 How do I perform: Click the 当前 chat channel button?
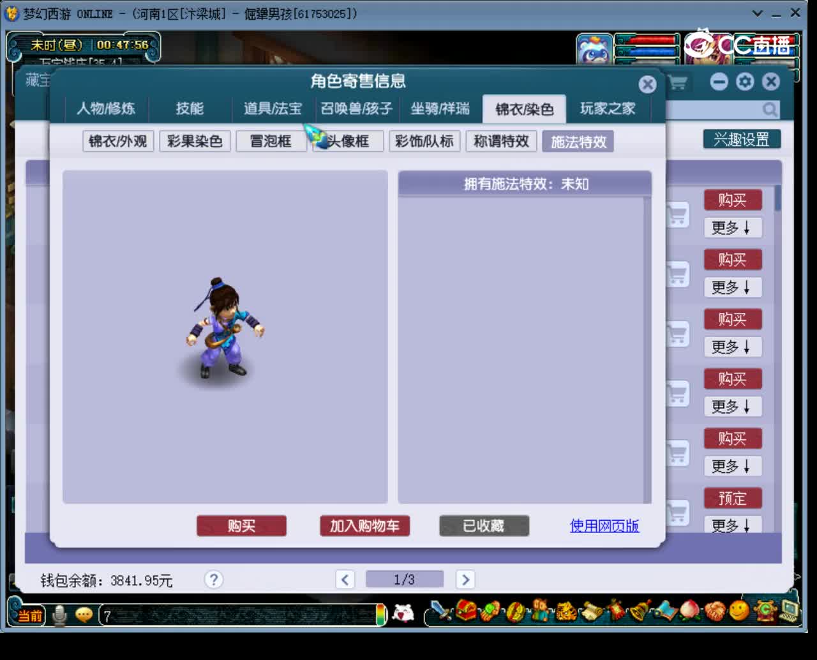(x=29, y=616)
